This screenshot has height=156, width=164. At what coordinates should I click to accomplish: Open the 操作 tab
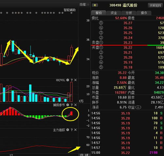coord(144,13)
